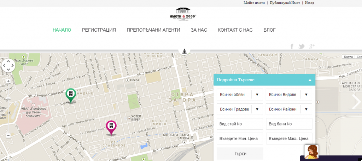Focus the Вид бани No field
Screen dimensions: 362x161
click(289, 124)
